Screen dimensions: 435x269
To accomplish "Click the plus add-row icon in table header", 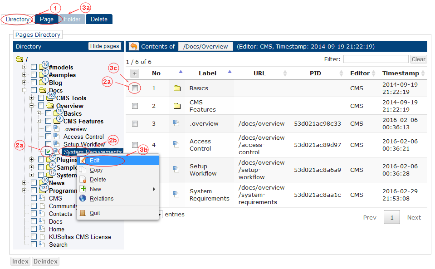I will 135,73.
